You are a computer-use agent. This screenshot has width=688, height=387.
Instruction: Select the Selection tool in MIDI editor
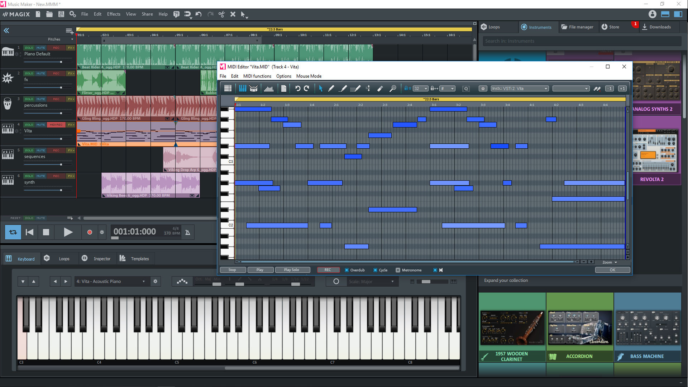click(320, 89)
